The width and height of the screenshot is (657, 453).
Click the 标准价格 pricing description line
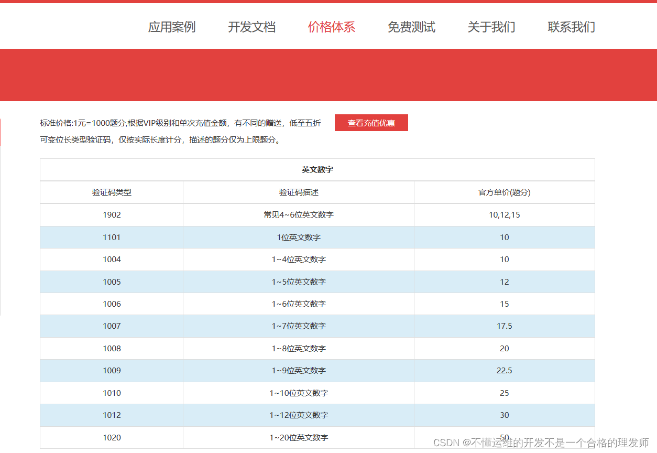pyautogui.click(x=180, y=123)
